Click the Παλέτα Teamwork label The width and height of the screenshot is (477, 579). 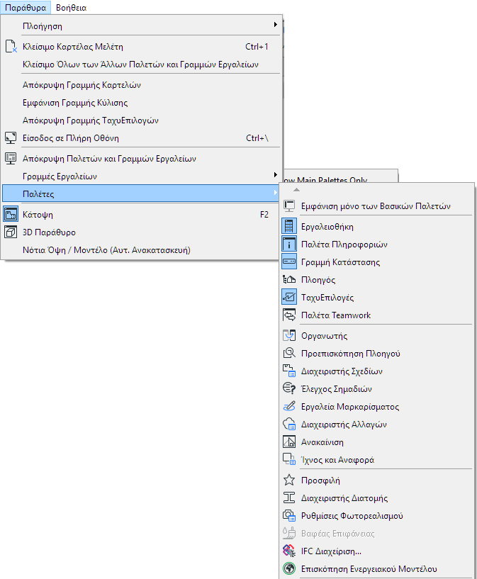tap(335, 315)
